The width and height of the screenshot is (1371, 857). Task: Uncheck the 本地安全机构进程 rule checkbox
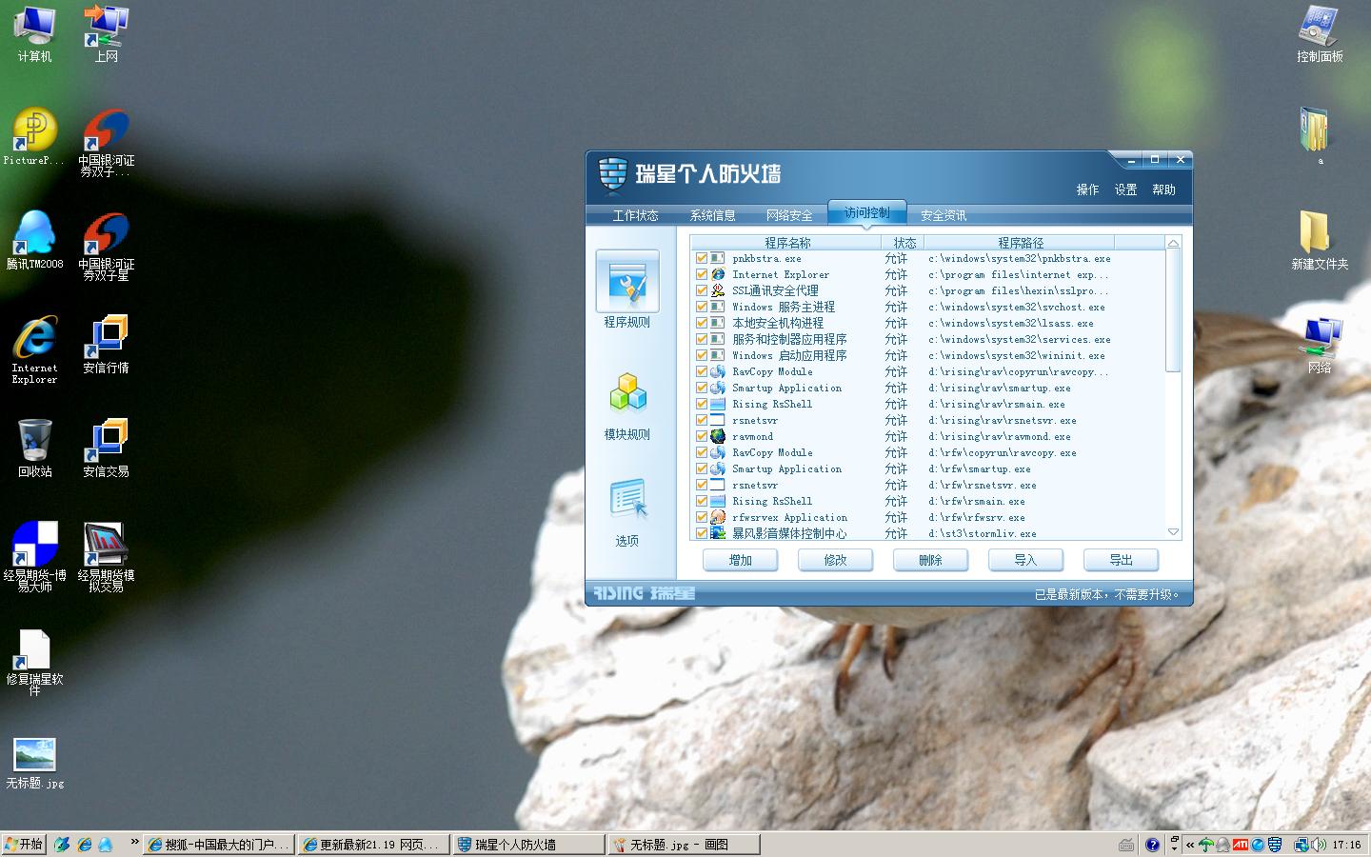pyautogui.click(x=702, y=323)
